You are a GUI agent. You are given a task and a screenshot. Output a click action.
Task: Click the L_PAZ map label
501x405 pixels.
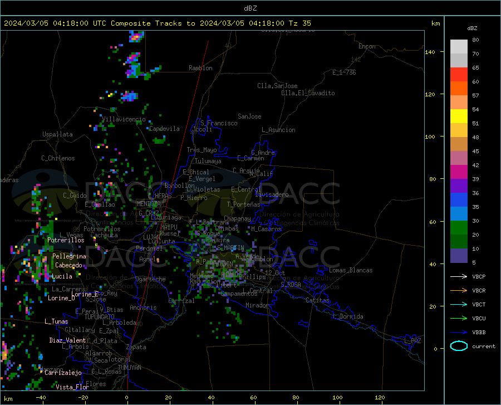pyautogui.click(x=412, y=341)
